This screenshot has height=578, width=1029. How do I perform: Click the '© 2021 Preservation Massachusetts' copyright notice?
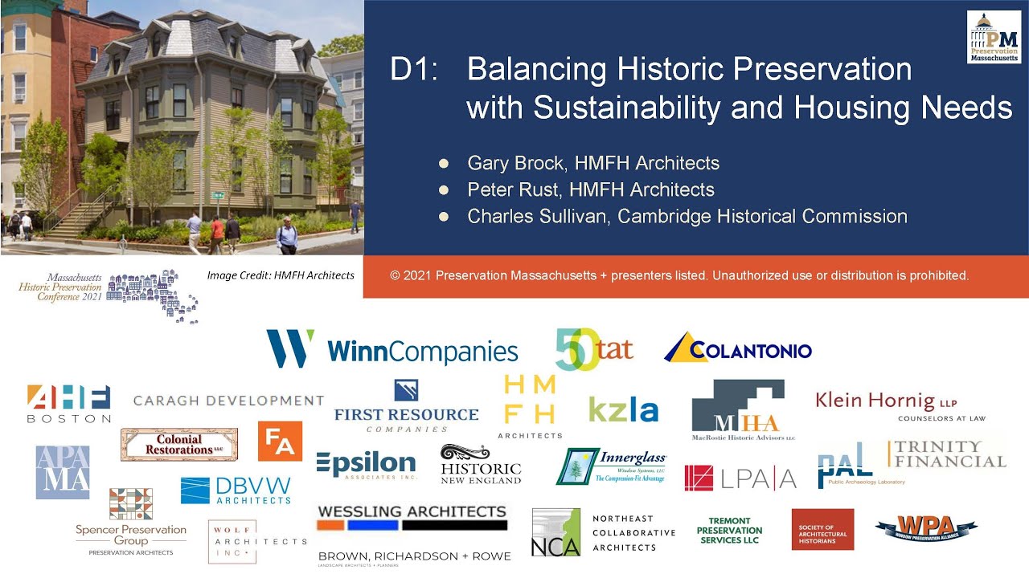(x=679, y=275)
